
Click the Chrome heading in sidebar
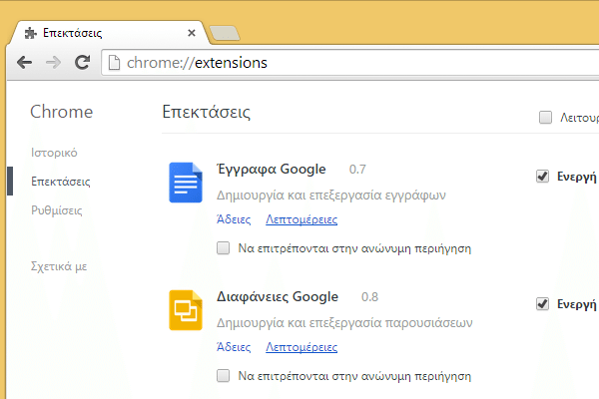62,112
